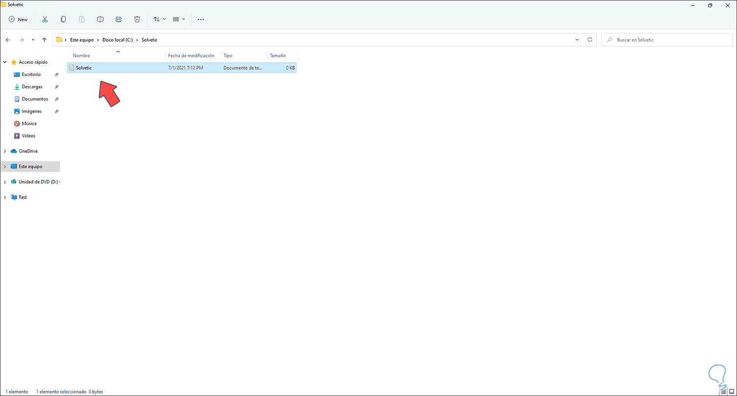This screenshot has width=737, height=396.
Task: Select Disco local (C:) in the address breadcrumb
Action: click(116, 40)
